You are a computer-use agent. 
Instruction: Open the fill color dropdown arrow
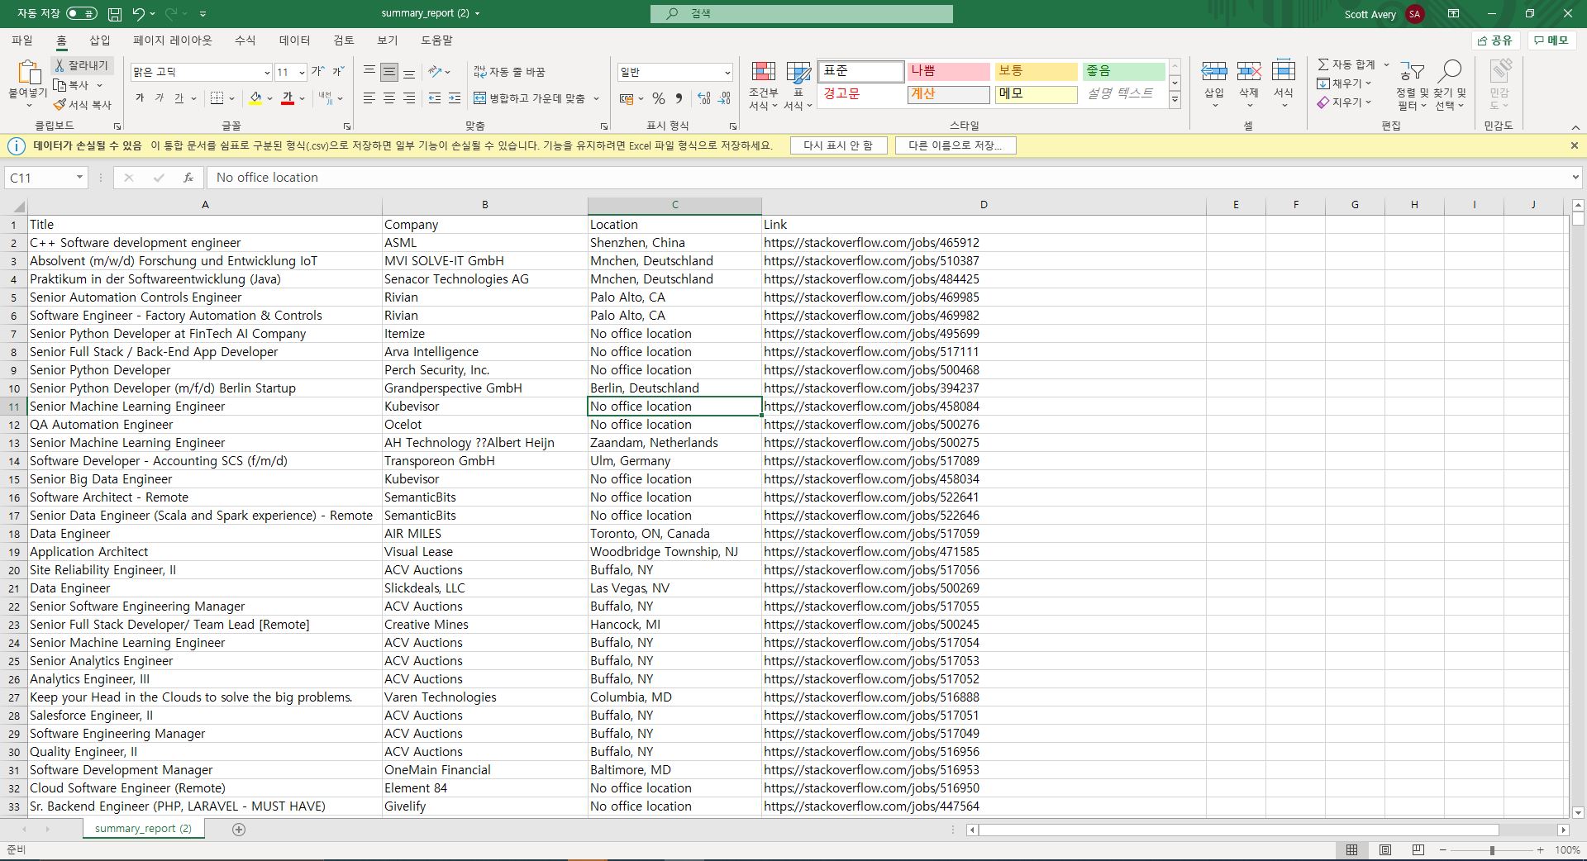click(x=269, y=98)
